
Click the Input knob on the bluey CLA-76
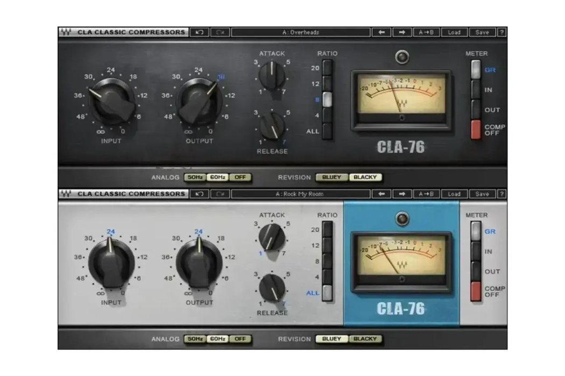coord(112,263)
